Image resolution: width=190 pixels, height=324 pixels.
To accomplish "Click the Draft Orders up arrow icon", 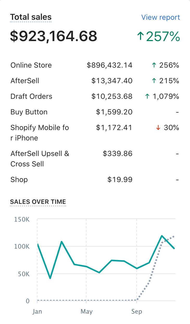I will pyautogui.click(x=147, y=96).
